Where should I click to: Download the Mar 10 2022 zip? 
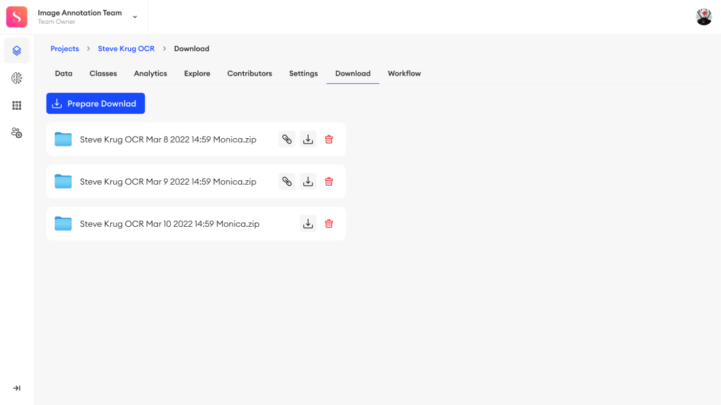click(x=308, y=224)
